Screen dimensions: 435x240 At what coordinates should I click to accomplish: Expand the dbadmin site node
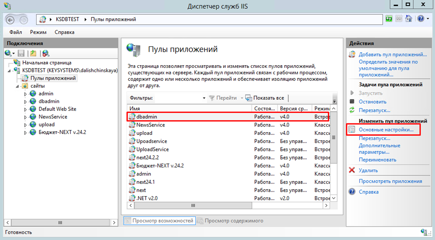click(x=25, y=102)
